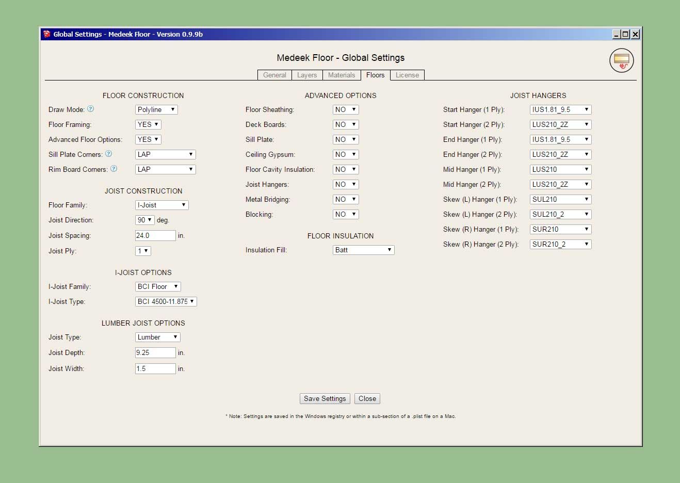Screen dimensions: 680x483
Task: Click the Joist Spacing input field
Action: point(155,235)
